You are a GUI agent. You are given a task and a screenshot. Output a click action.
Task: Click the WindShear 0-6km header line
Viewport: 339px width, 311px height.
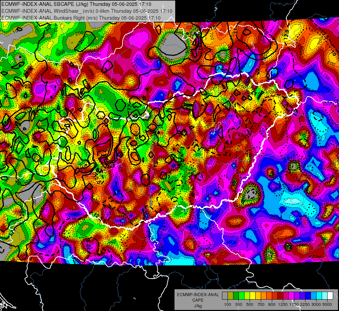tap(87, 11)
